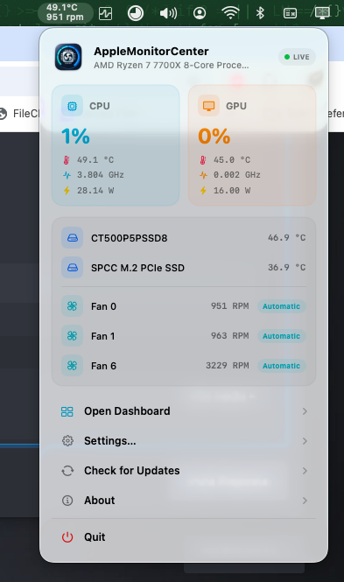Expand the Settings chevron arrow
344x582 pixels.
(x=305, y=441)
